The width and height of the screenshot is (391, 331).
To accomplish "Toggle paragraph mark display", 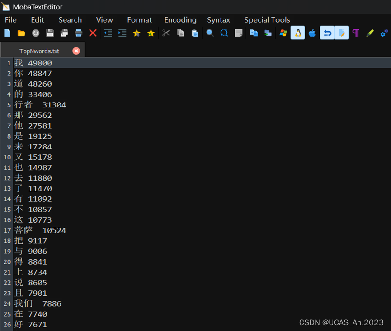I will click(356, 33).
